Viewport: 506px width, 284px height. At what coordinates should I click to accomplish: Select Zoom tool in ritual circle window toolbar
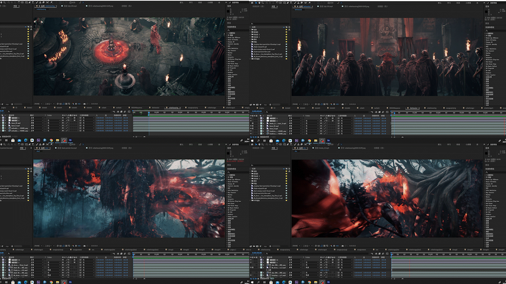(4, 2)
